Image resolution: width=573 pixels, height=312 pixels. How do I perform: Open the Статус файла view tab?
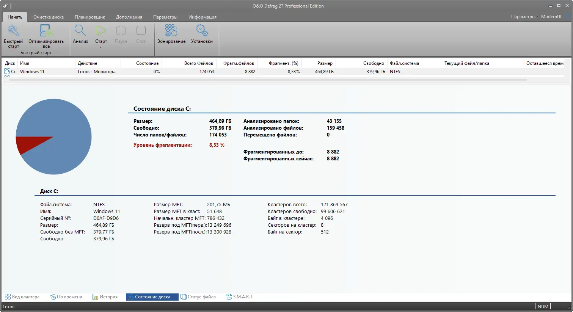pyautogui.click(x=198, y=297)
